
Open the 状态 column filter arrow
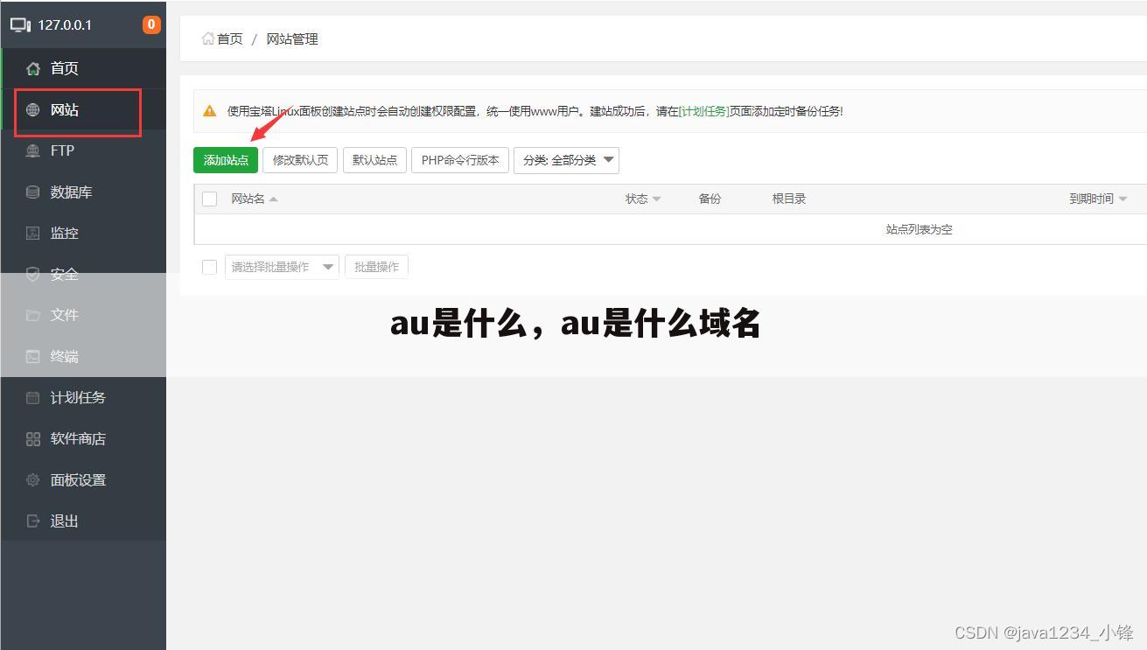(656, 199)
